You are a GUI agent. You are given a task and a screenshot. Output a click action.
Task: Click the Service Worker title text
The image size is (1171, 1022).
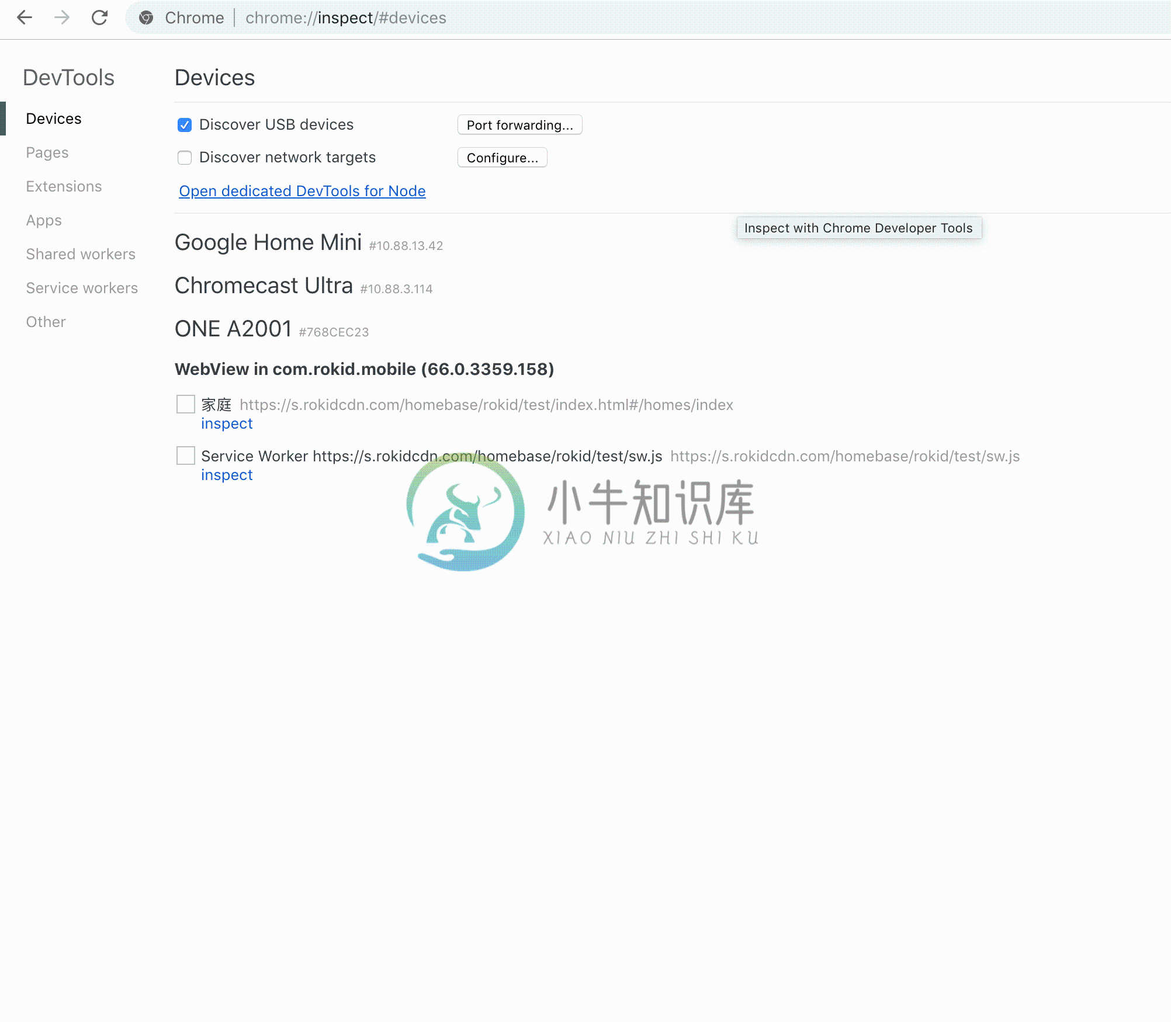tap(431, 456)
